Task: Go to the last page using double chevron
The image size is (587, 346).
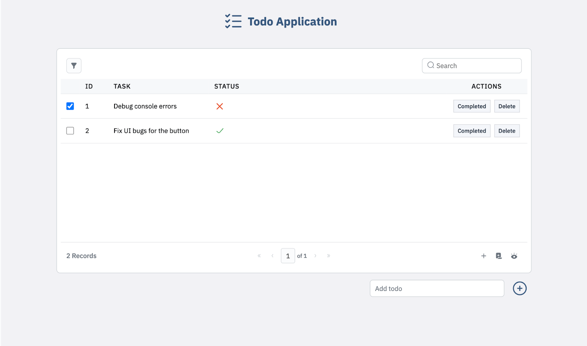Action: click(328, 256)
